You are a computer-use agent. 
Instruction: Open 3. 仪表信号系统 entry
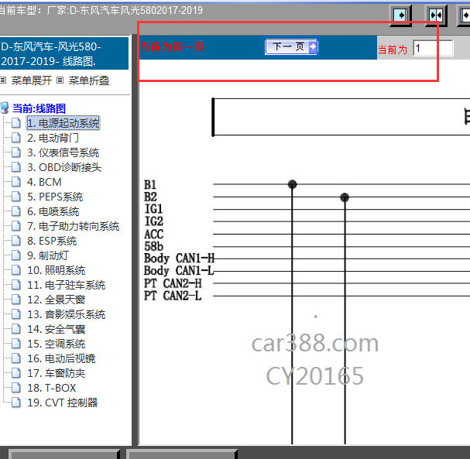pos(63,152)
